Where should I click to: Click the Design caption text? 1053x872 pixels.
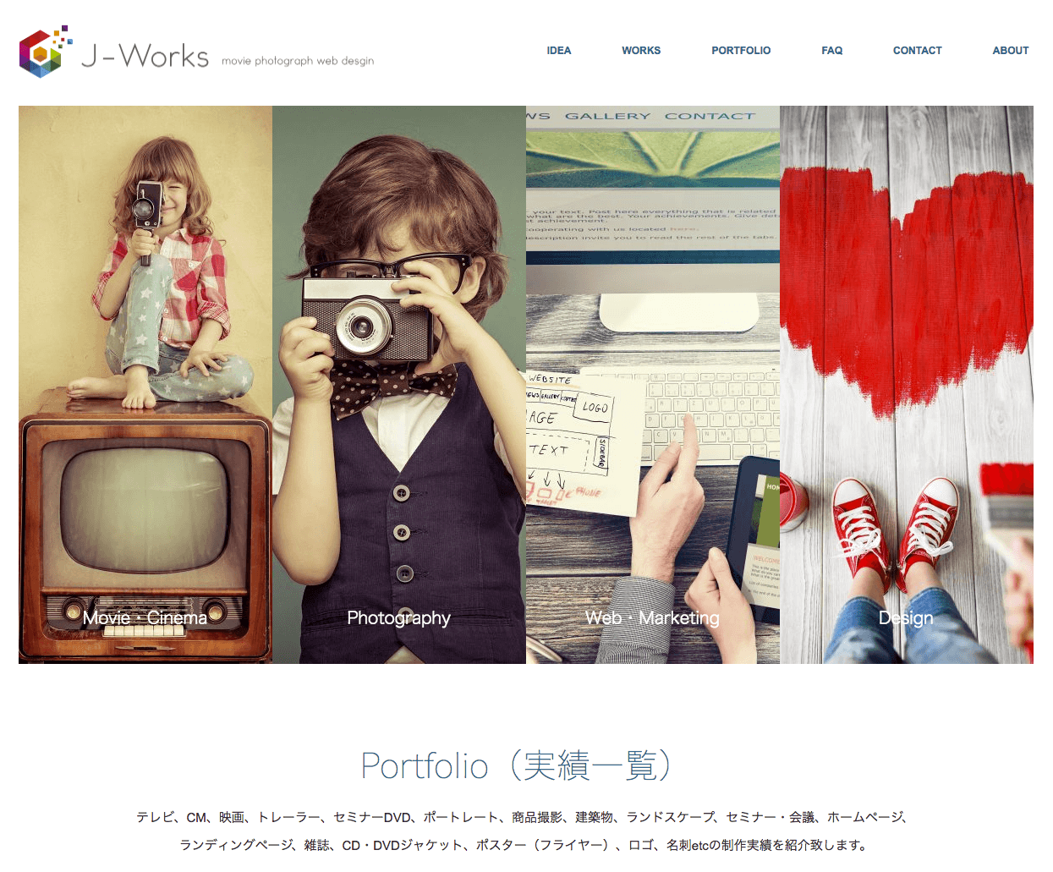pos(905,618)
